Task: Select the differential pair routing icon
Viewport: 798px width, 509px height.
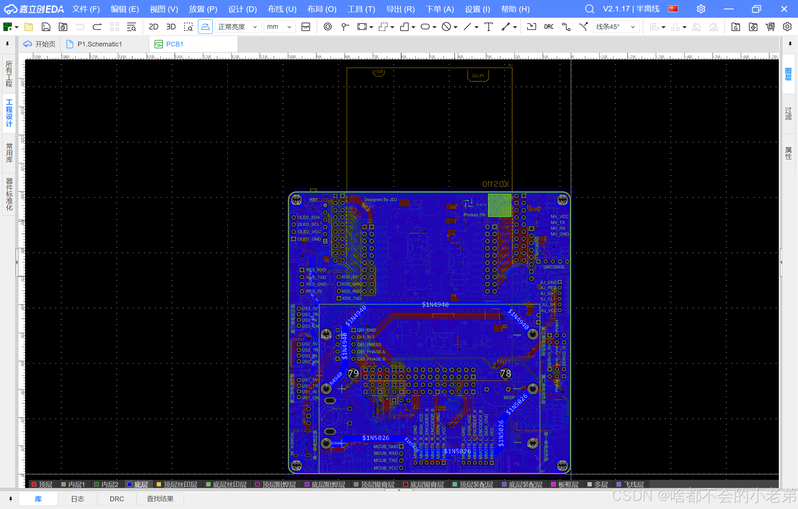Action: click(x=583, y=27)
